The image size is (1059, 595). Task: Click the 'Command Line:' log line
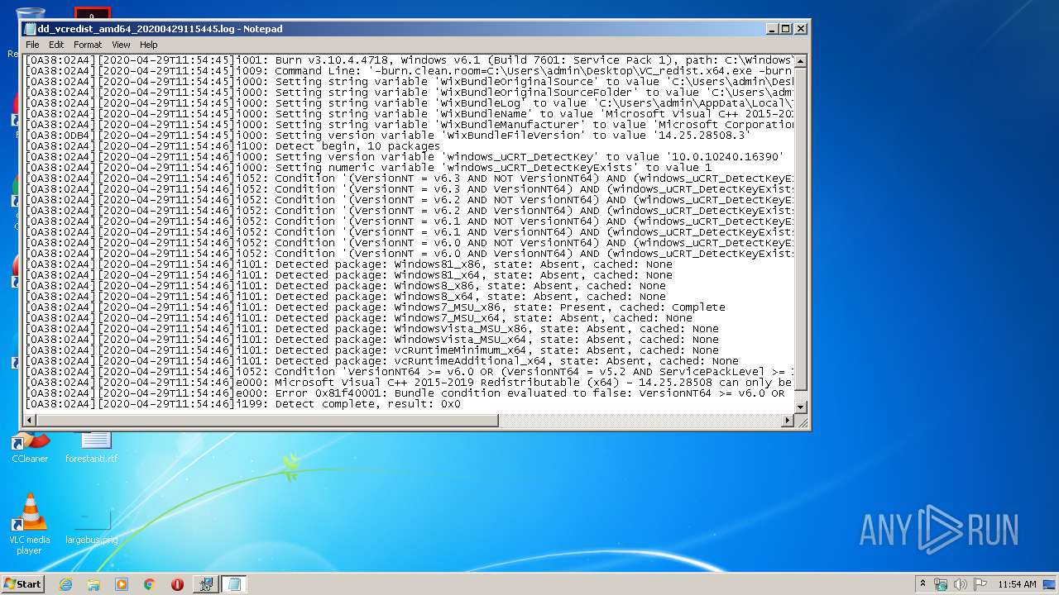click(409, 71)
